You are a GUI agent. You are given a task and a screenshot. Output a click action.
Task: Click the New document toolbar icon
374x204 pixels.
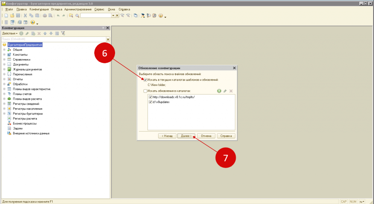click(x=6, y=16)
